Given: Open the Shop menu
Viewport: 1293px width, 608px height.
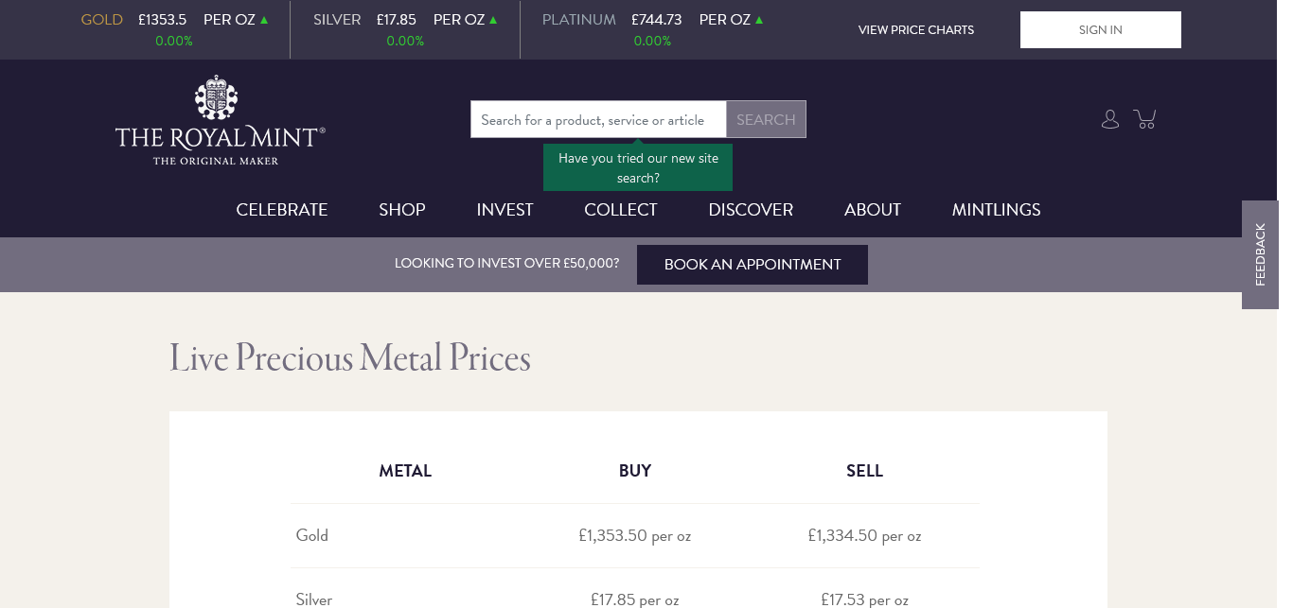Looking at the screenshot, I should 402,210.
